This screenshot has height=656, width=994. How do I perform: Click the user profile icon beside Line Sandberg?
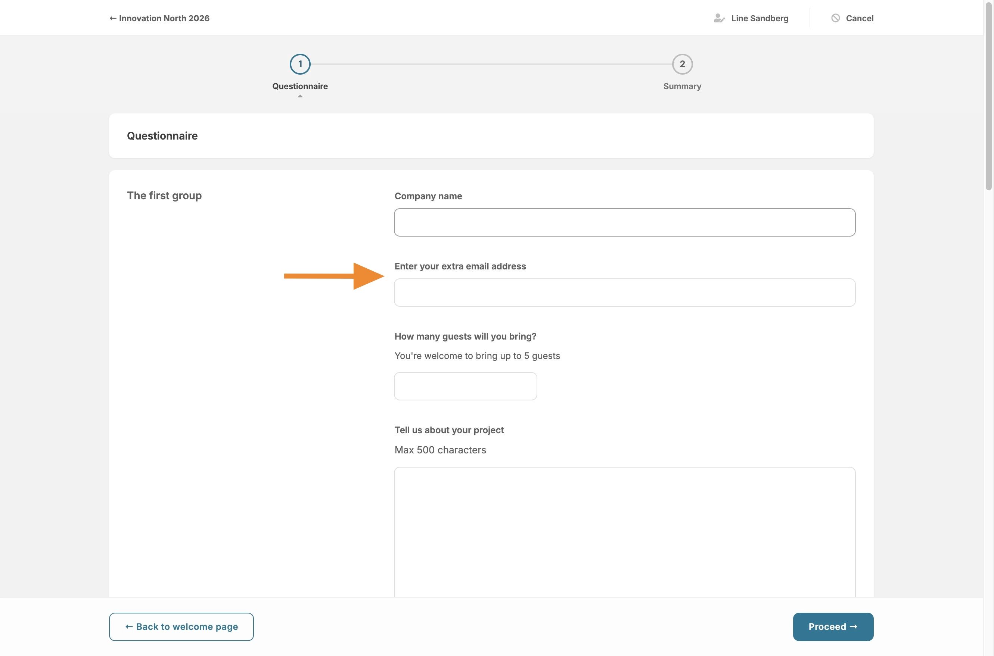tap(718, 18)
